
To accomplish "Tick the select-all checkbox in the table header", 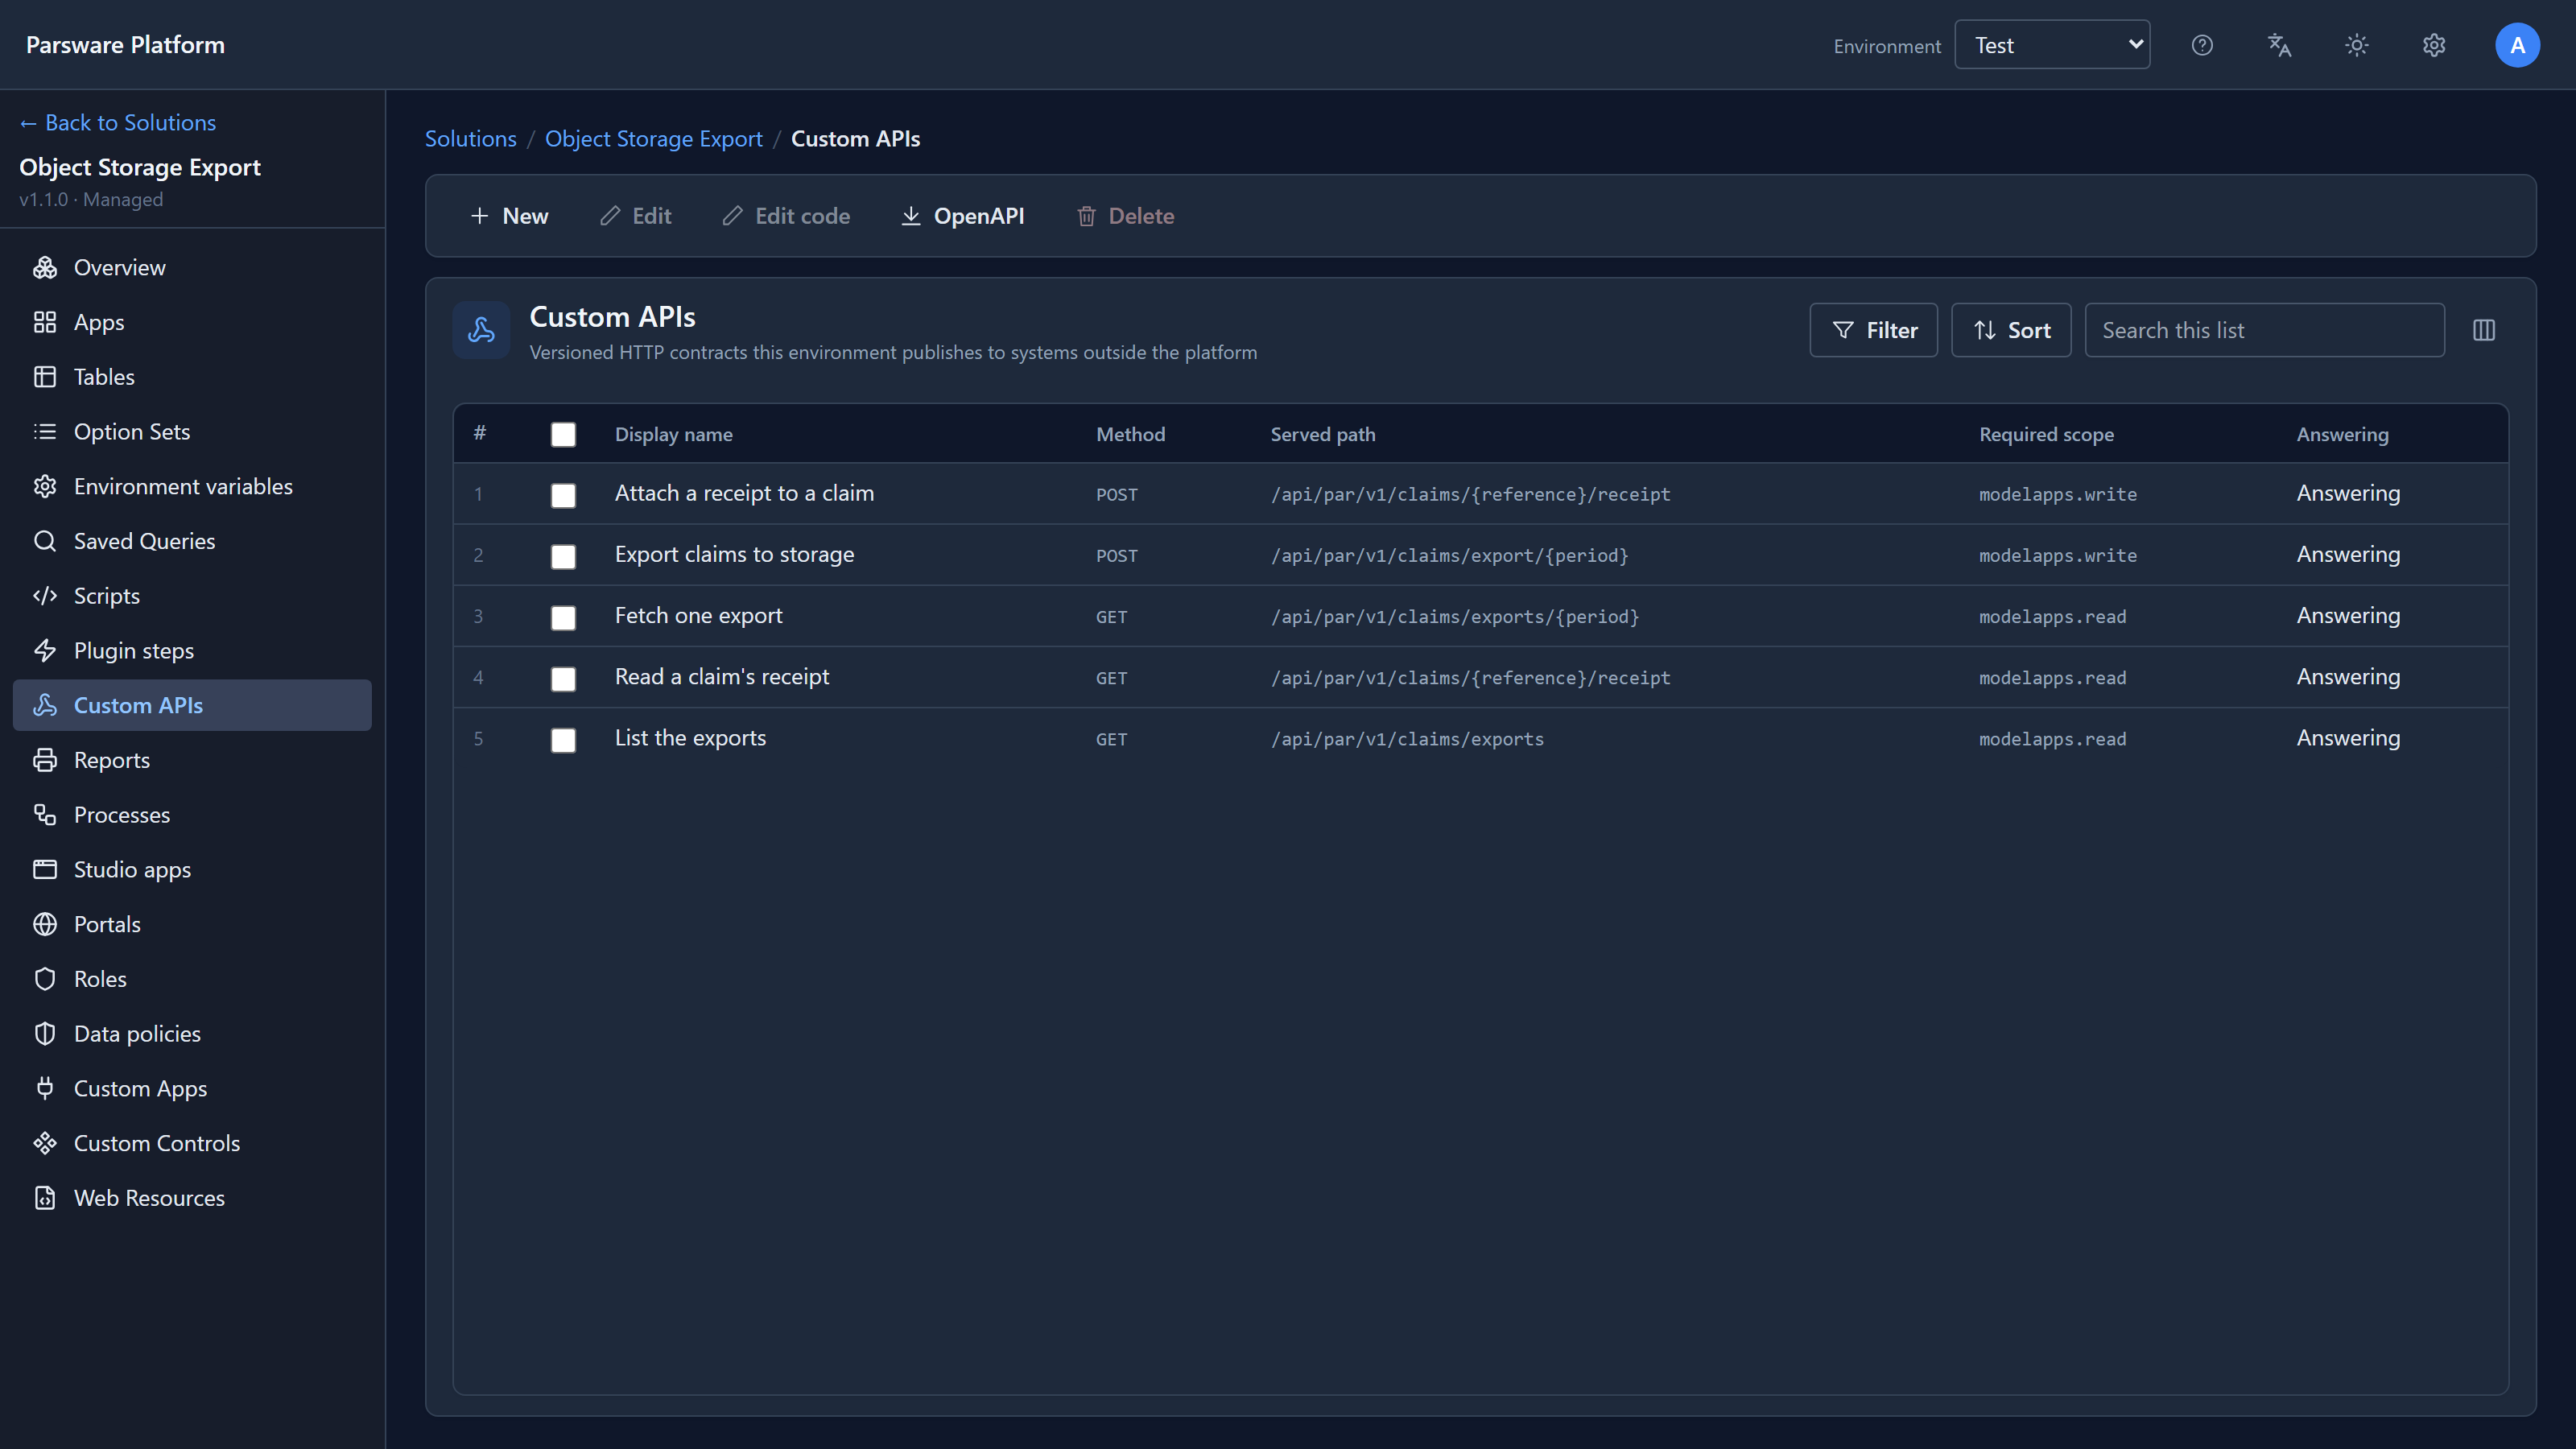I will coord(563,434).
